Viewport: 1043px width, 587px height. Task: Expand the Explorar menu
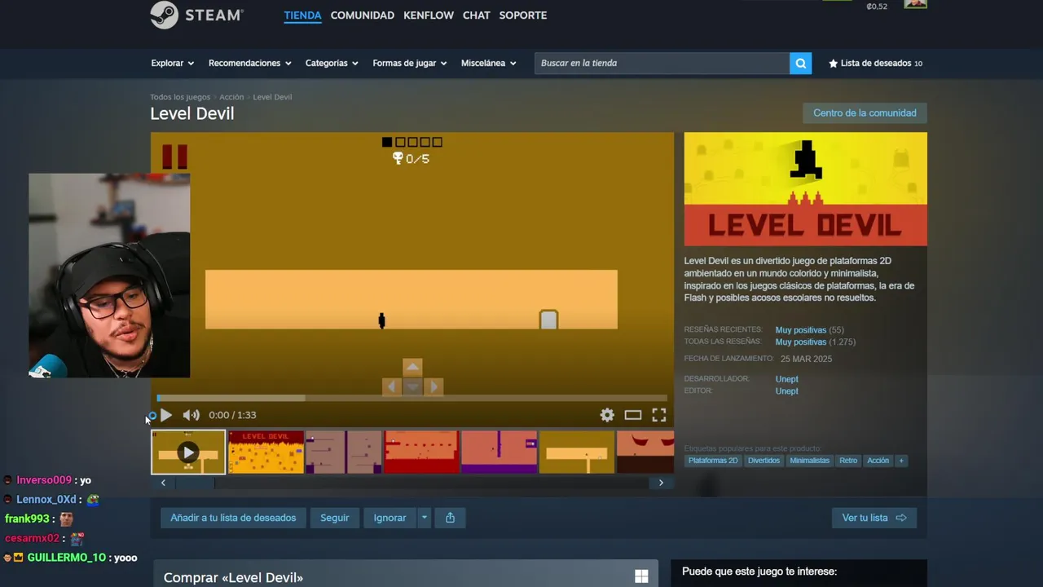tap(172, 63)
